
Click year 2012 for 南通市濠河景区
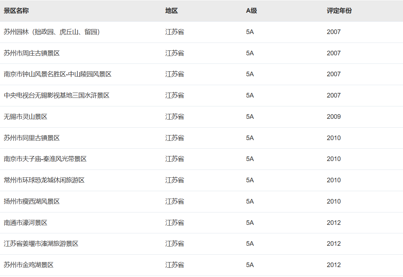pos(334,223)
